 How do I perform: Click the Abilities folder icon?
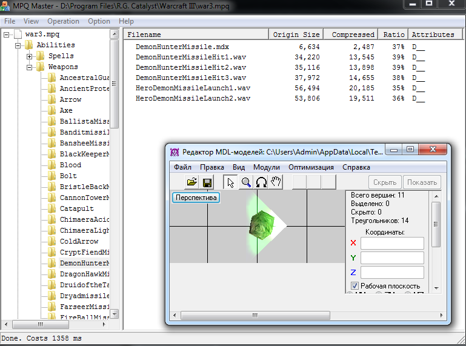pyautogui.click(x=29, y=45)
